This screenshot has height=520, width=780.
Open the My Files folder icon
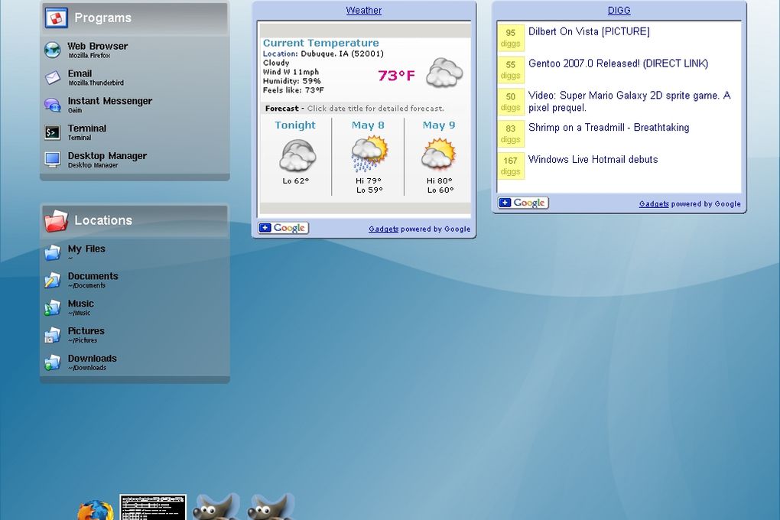pos(52,253)
